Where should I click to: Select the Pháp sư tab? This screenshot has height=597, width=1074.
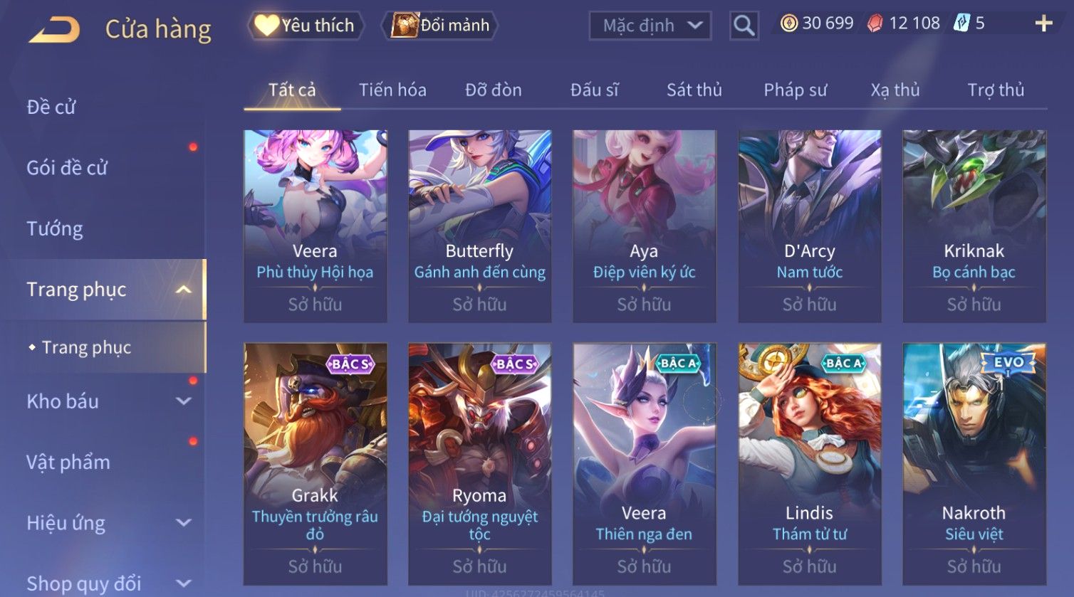(x=796, y=90)
